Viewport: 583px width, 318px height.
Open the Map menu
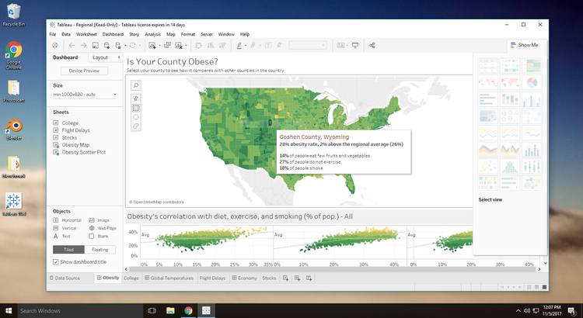coord(171,34)
